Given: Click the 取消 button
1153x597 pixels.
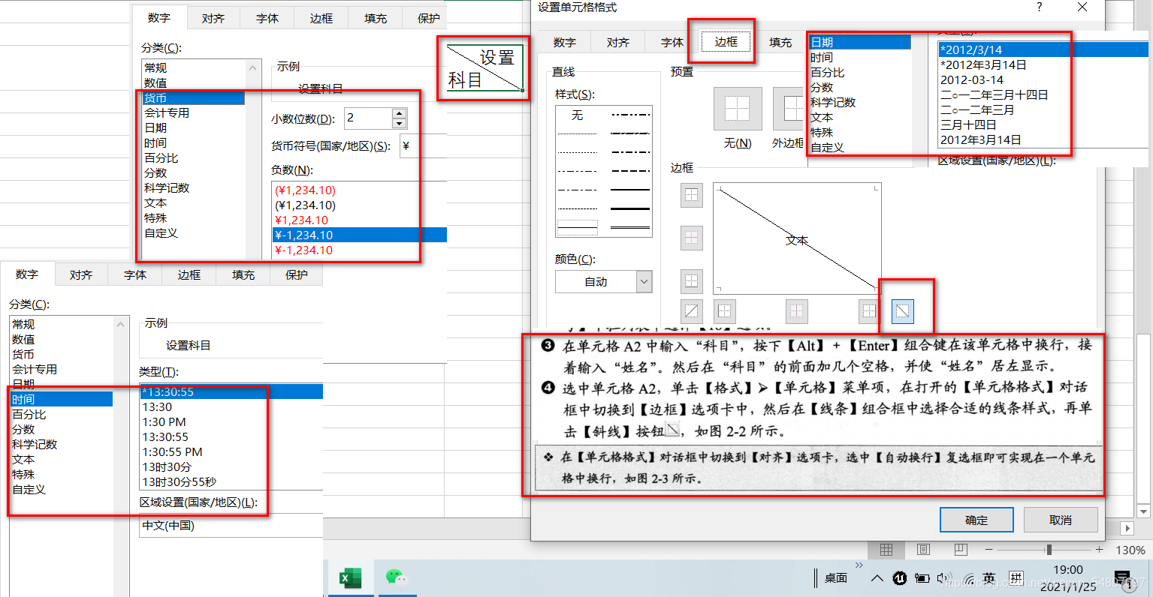Looking at the screenshot, I should (1061, 520).
